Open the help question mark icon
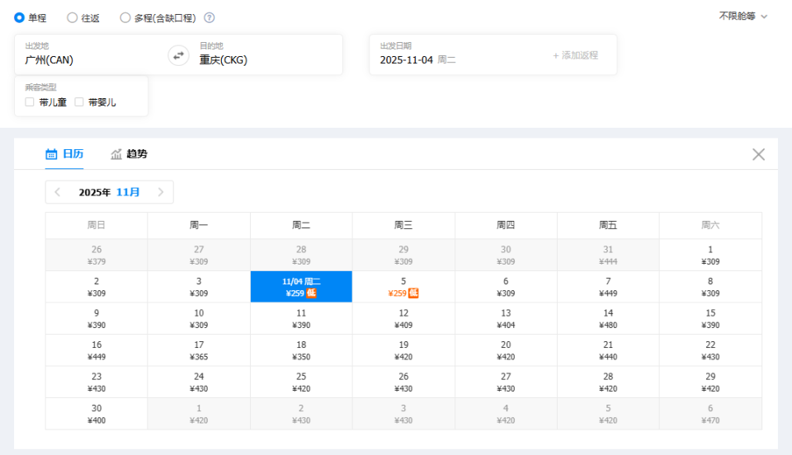Viewport: 792px width, 455px height. 209,17
